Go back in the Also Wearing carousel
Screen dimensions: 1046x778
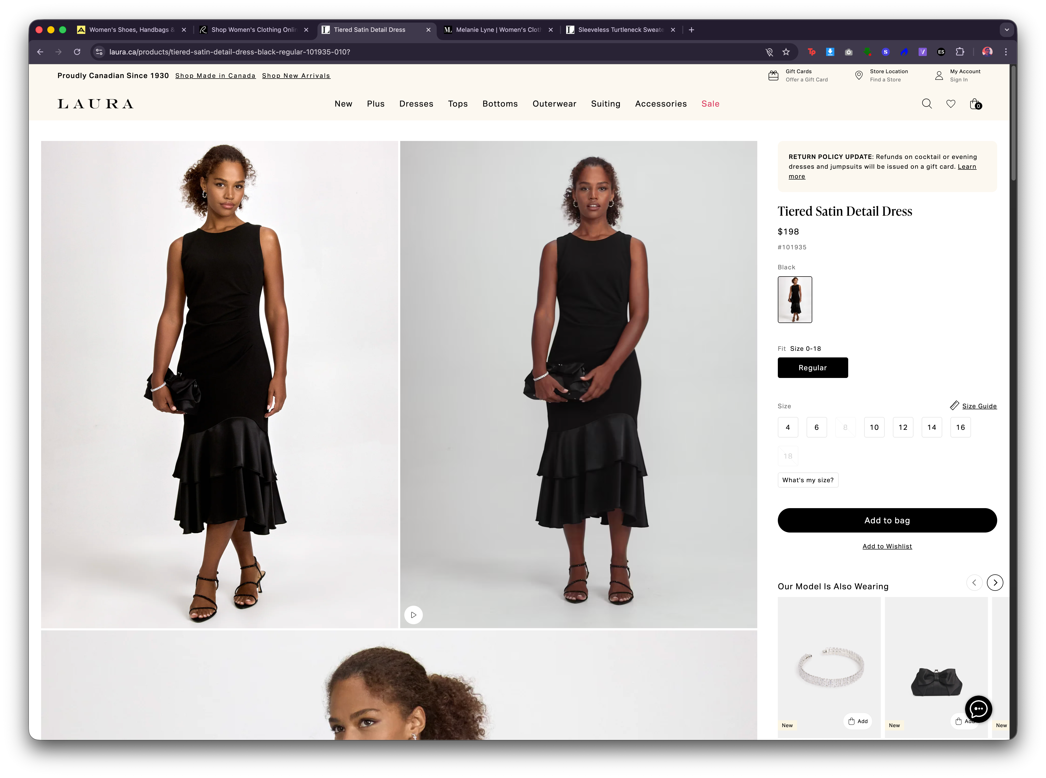coord(974,582)
